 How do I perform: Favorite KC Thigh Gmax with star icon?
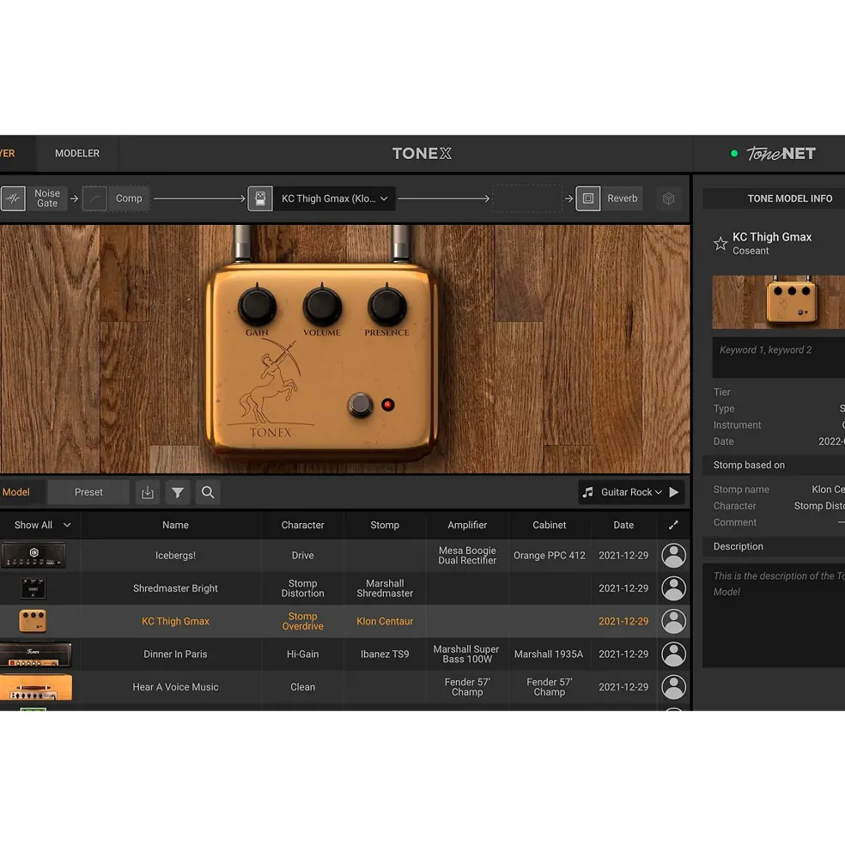click(x=720, y=243)
